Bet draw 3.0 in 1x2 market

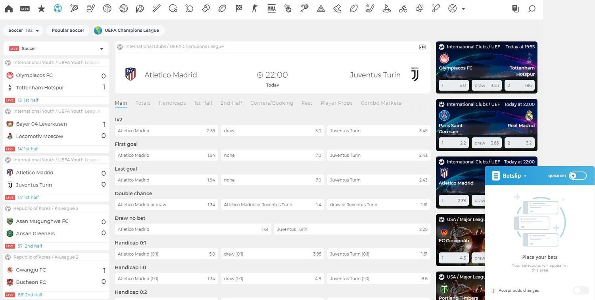coord(273,131)
